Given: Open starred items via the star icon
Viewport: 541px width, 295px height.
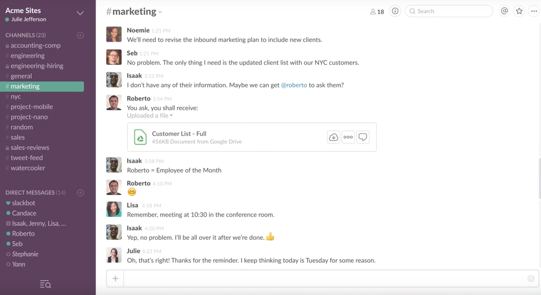Looking at the screenshot, I should (x=519, y=11).
